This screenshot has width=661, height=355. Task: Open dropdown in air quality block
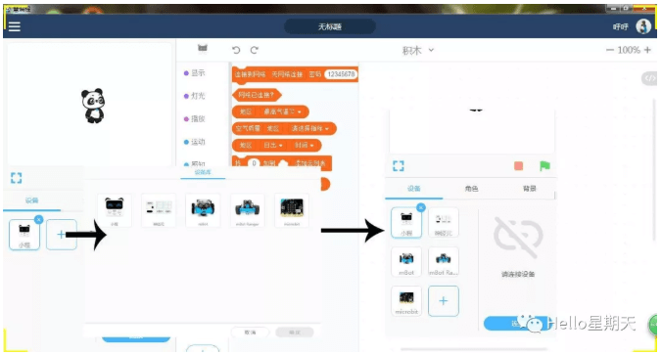click(x=309, y=128)
